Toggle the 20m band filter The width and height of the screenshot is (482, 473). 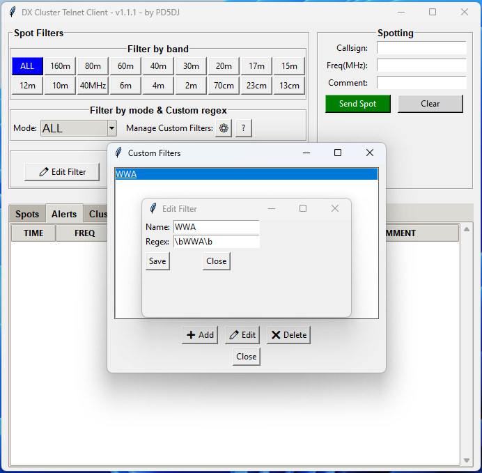click(x=224, y=66)
